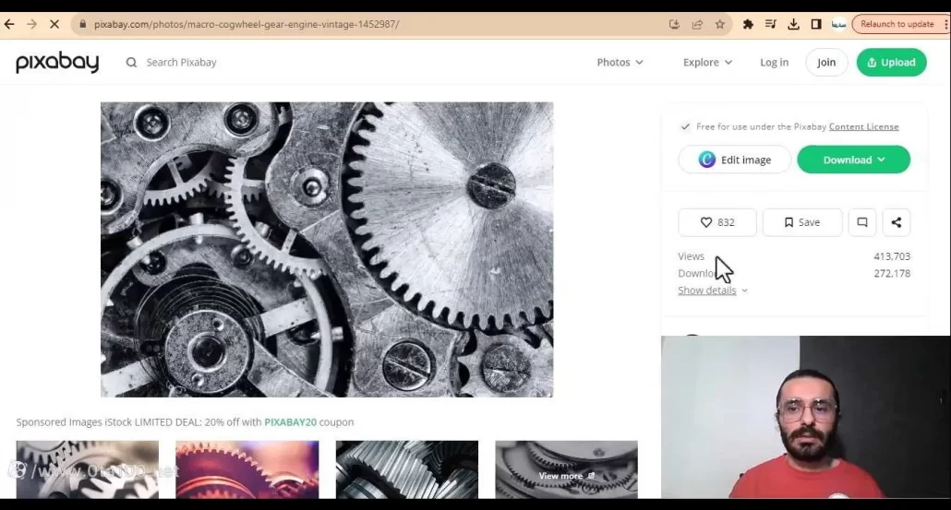Click the Log in link
The image size is (951, 510).
(774, 63)
